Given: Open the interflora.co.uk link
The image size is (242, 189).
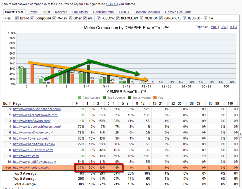Looking at the screenshot, I should pos(31,168).
